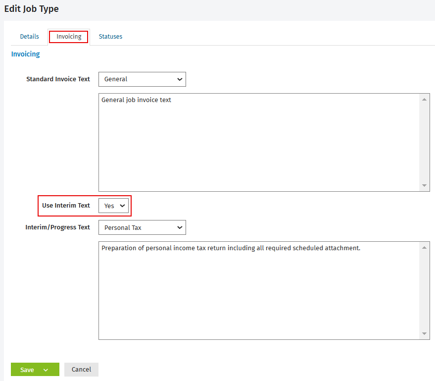Open the Invoicing tab
Screen dimensions: 435x381
pos(69,37)
